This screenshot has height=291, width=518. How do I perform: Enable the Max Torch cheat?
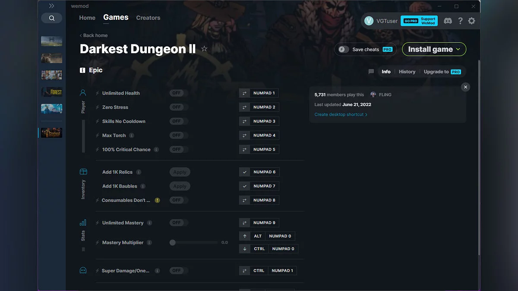pyautogui.click(x=178, y=135)
